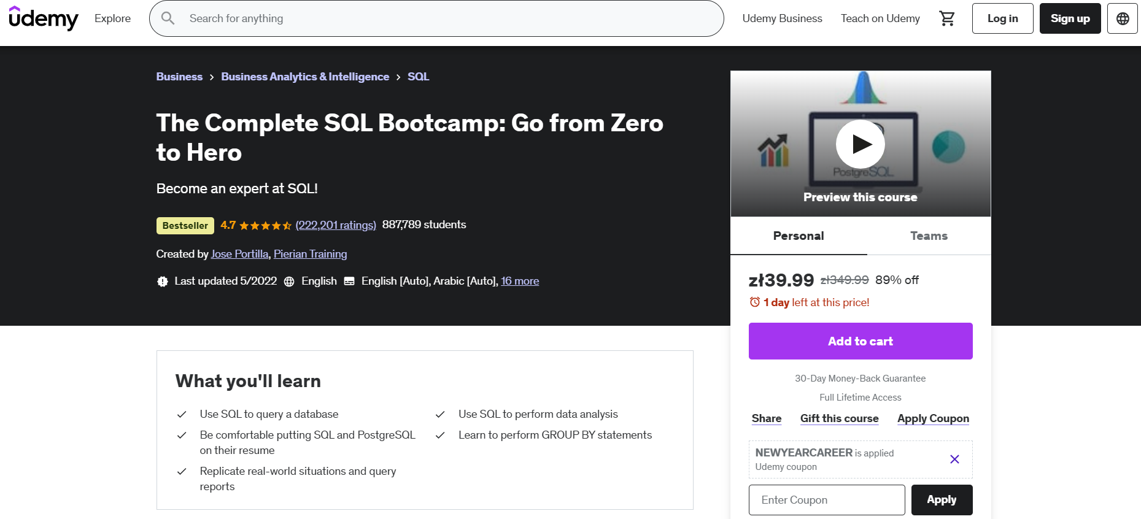
Task: Click the 887,789 students text
Action: (424, 225)
